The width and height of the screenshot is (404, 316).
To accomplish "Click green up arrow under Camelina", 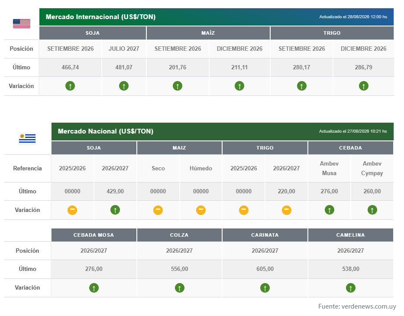I will coord(351,288).
